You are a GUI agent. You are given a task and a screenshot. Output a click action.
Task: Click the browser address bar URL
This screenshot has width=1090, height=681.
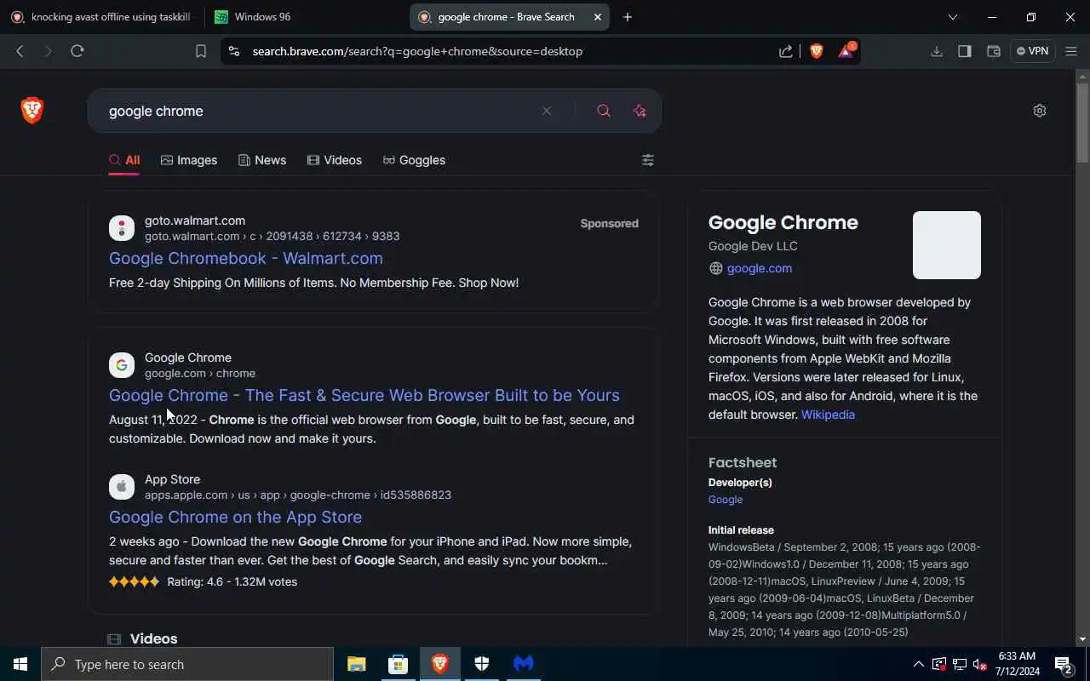coord(417,51)
